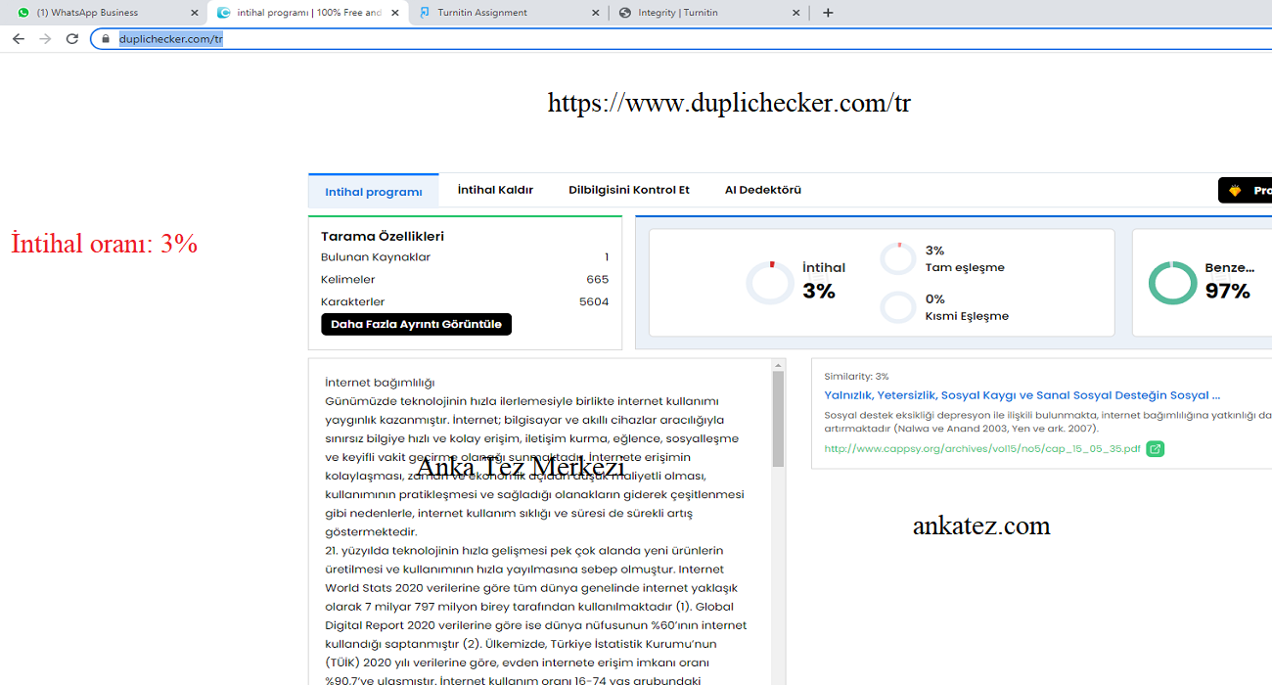Click the Tam eşleşme percentage circle icon
Viewport: 1272px width, 685px height.
[897, 257]
